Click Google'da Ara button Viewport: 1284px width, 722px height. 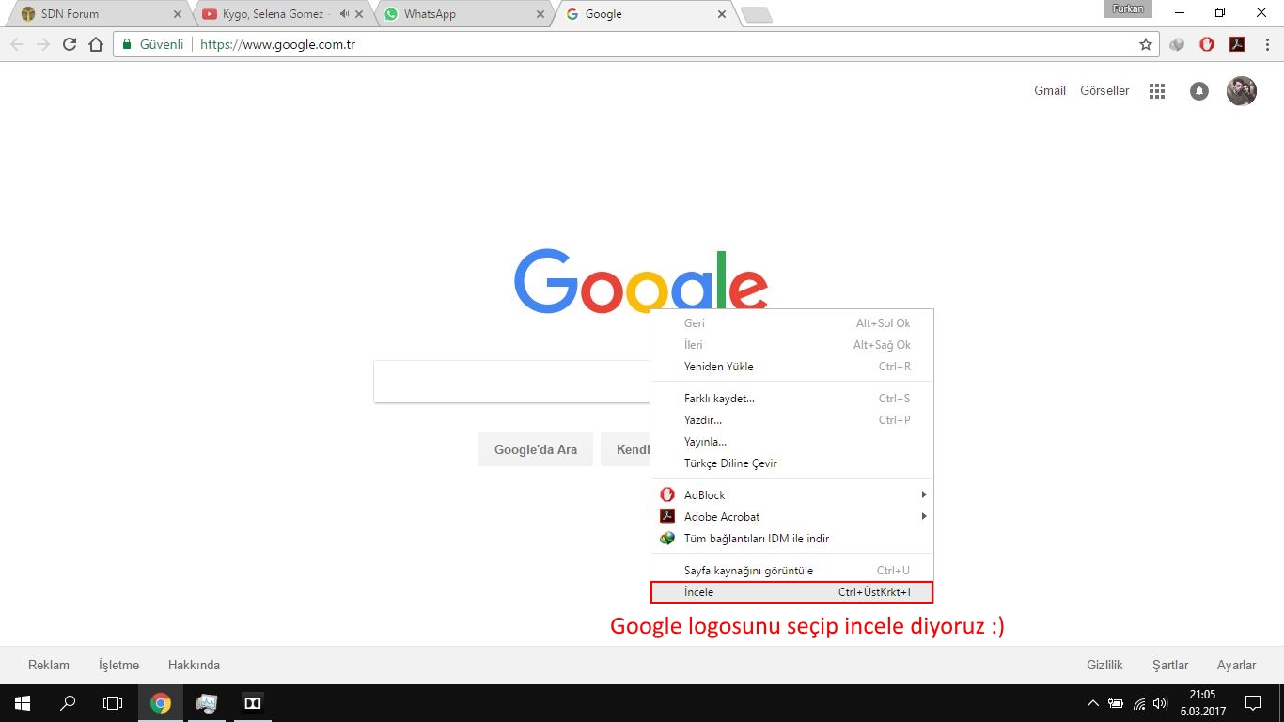point(536,449)
